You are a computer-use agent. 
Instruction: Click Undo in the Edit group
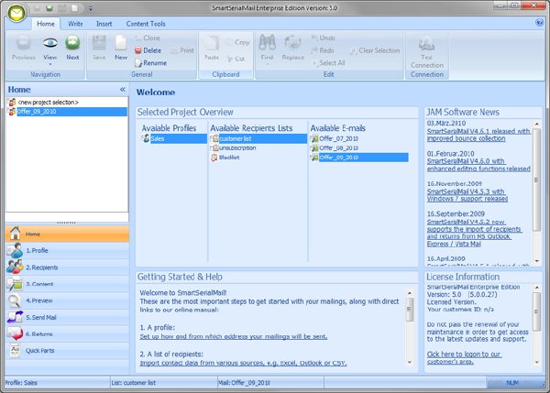(323, 38)
